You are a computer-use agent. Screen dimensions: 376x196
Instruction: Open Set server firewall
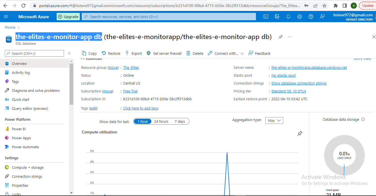point(164,53)
